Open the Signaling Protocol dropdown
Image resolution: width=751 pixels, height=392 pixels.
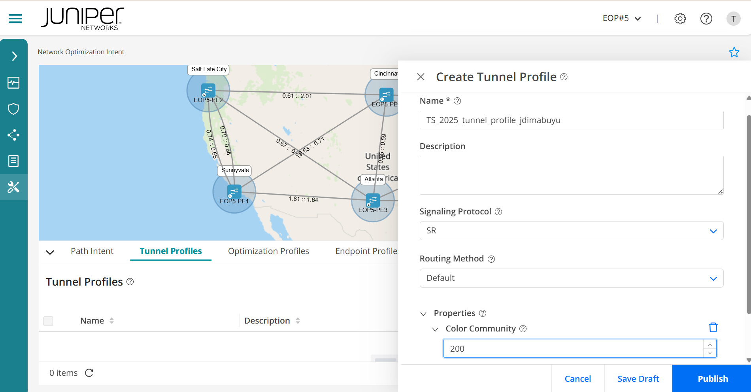point(571,231)
